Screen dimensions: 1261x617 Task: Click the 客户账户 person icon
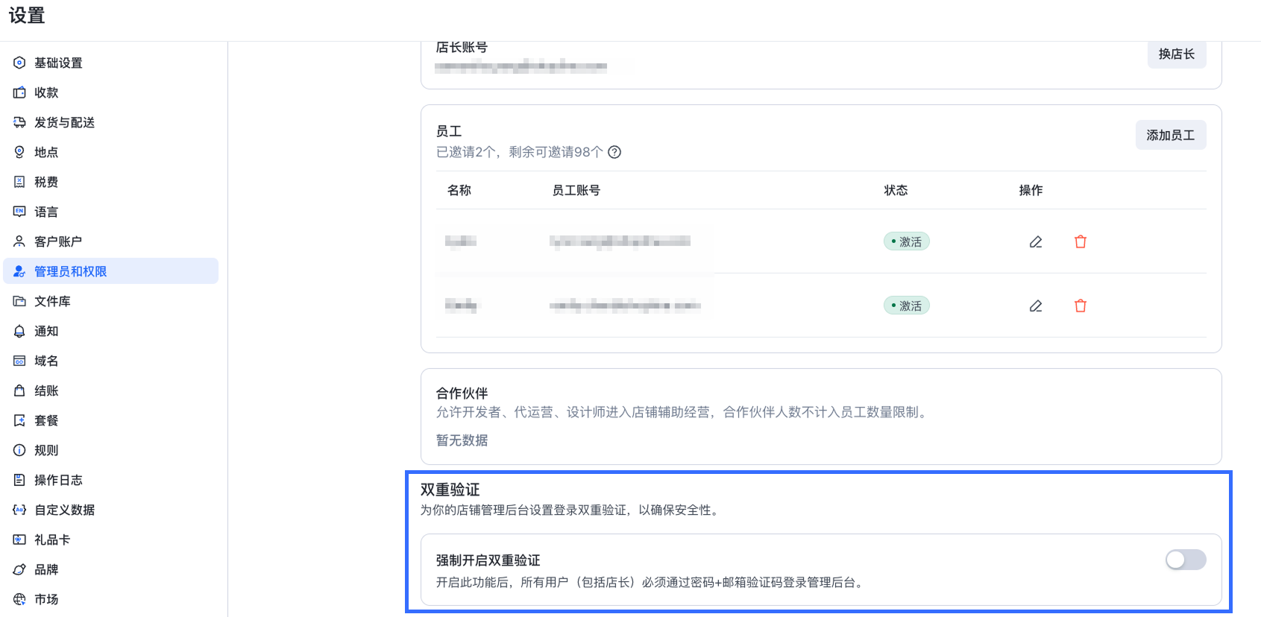point(19,241)
